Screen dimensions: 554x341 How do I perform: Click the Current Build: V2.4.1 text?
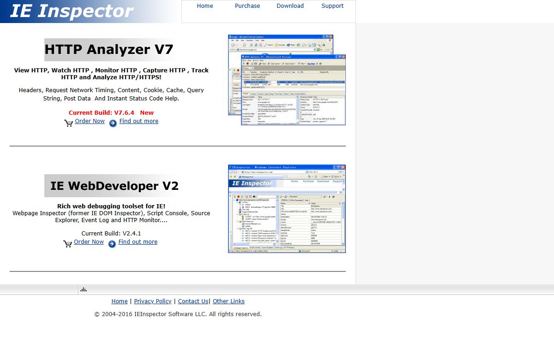(111, 234)
